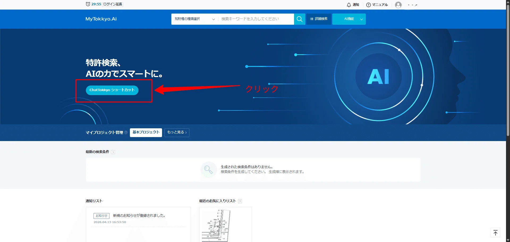
Task: Click the user avatar icon
Action: click(398, 5)
